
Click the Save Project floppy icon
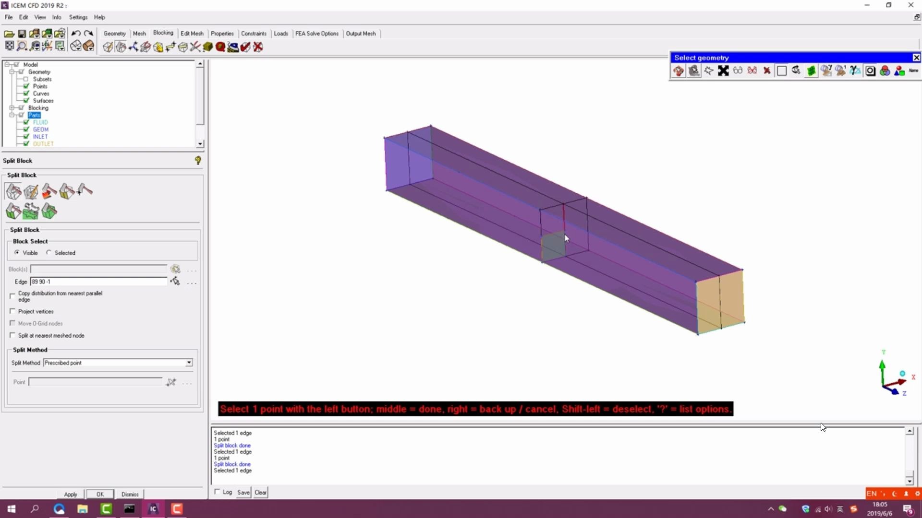22,34
